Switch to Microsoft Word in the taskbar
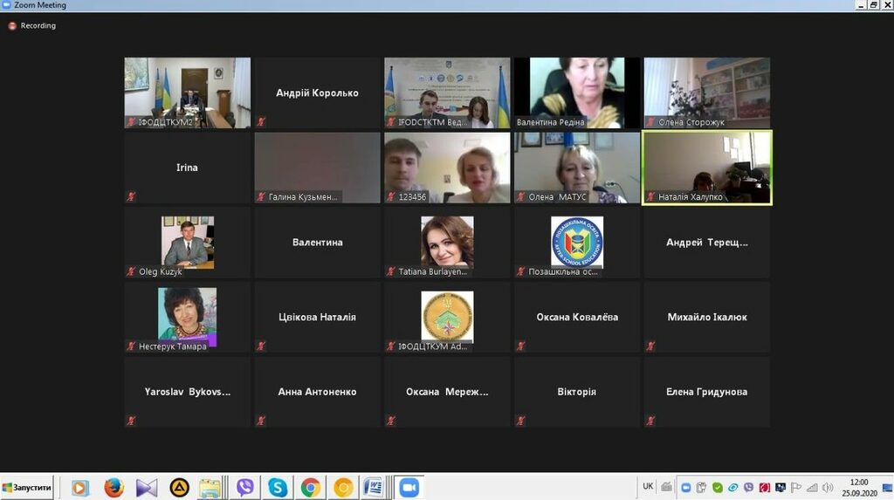The width and height of the screenshot is (894, 500). (373, 487)
